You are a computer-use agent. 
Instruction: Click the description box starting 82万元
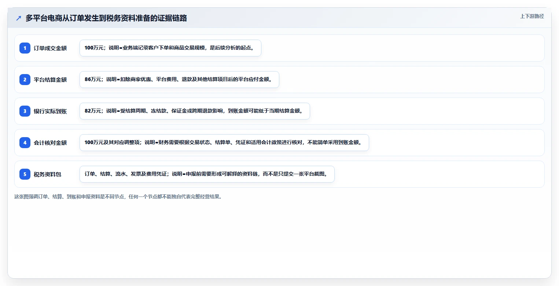pyautogui.click(x=195, y=111)
